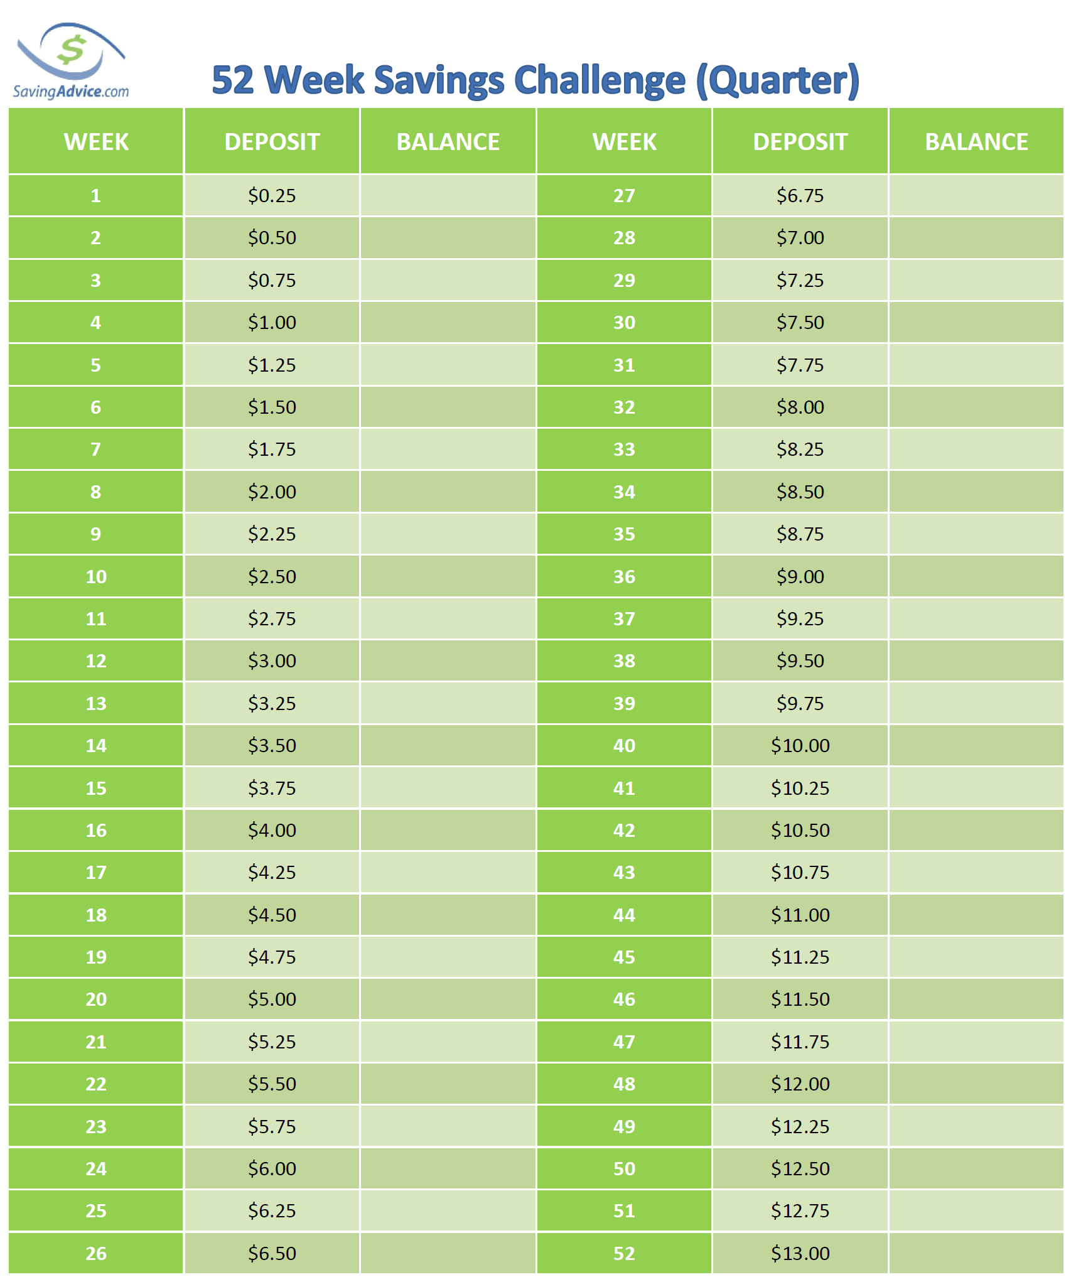Select the DEPOSIT header above the $6.75 cell
The width and height of the screenshot is (1071, 1282).
click(800, 142)
